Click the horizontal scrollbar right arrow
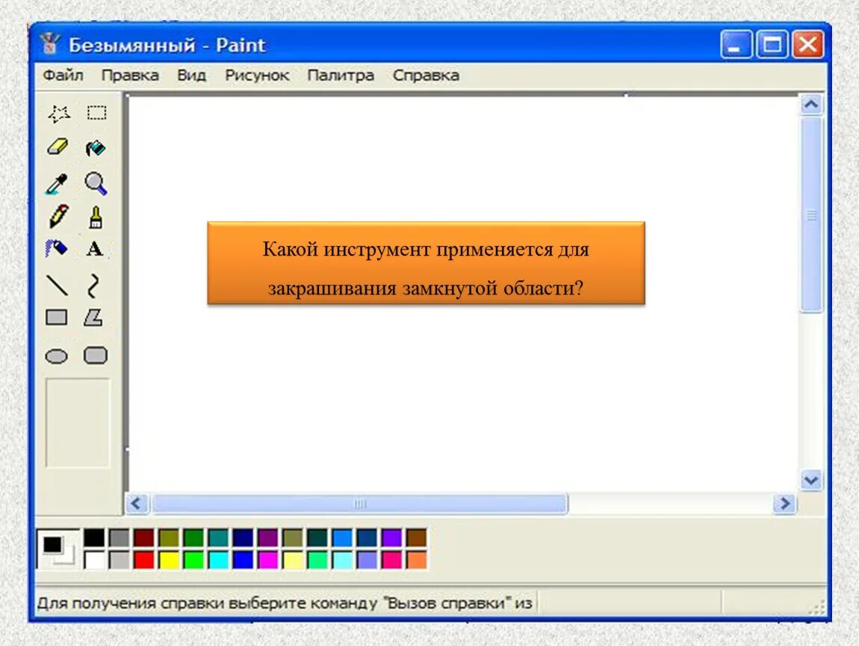The width and height of the screenshot is (859, 646). tap(785, 503)
